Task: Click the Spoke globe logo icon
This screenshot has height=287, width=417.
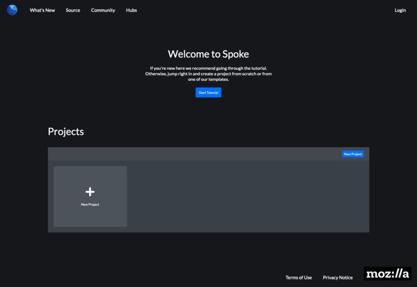Action: 12,10
